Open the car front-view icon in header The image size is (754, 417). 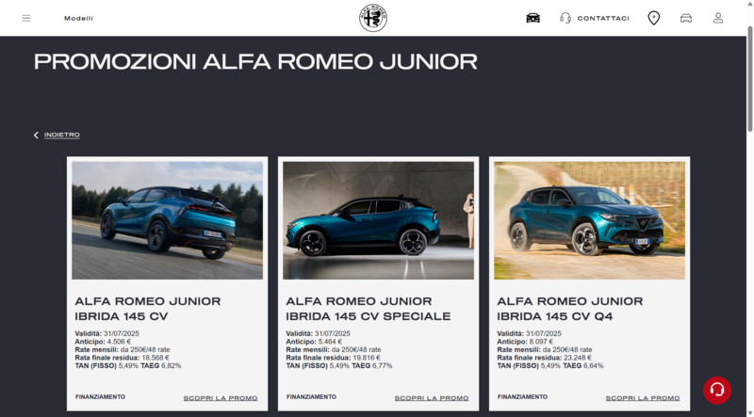pyautogui.click(x=533, y=18)
